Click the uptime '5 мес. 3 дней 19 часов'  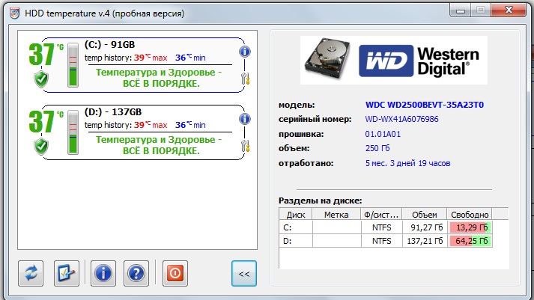click(x=407, y=163)
